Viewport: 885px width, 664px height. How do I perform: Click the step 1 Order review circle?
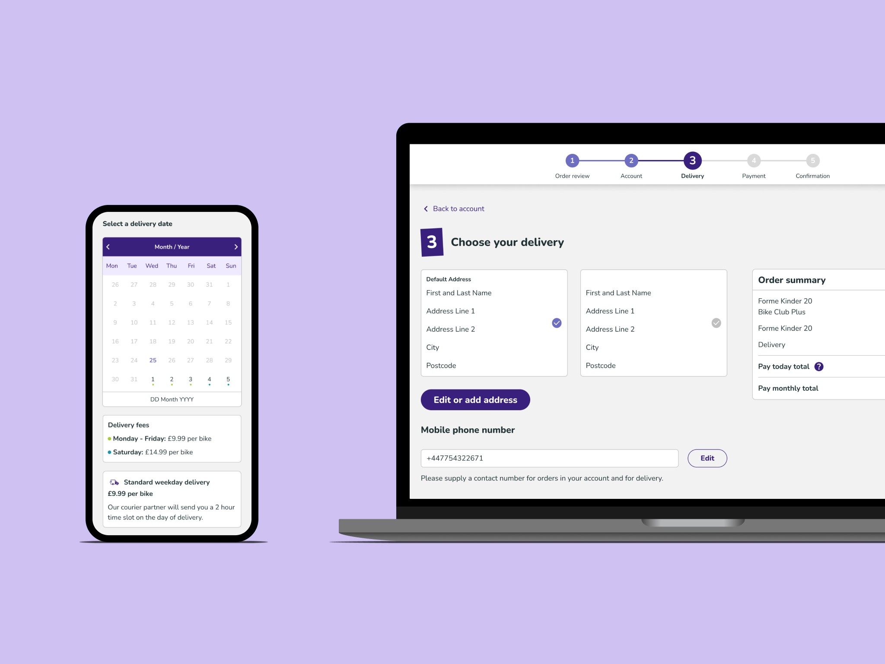pyautogui.click(x=571, y=161)
